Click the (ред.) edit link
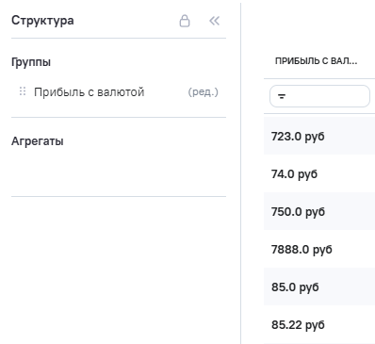This screenshot has width=375, height=344. (203, 92)
